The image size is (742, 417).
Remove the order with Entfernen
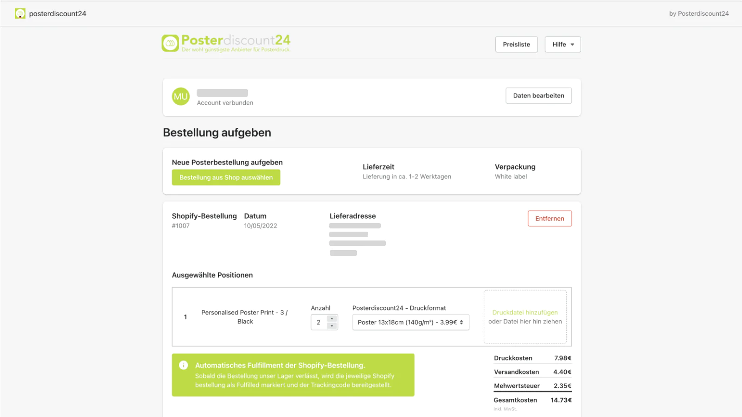tap(550, 219)
